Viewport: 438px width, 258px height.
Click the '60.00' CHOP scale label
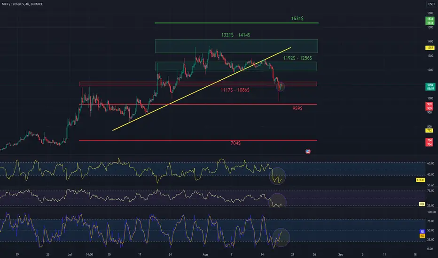coord(430,163)
